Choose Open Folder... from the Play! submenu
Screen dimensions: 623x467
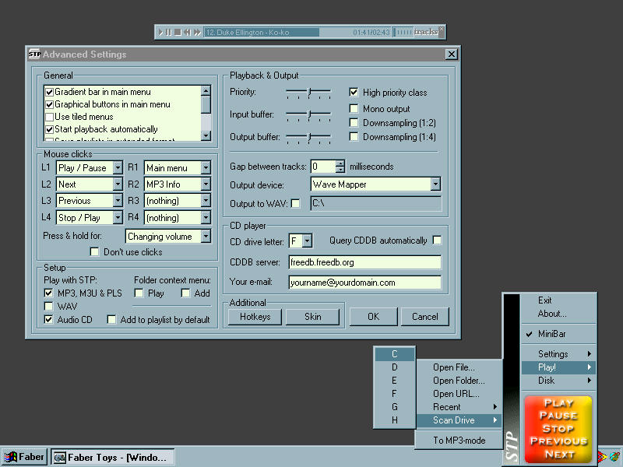tap(459, 381)
